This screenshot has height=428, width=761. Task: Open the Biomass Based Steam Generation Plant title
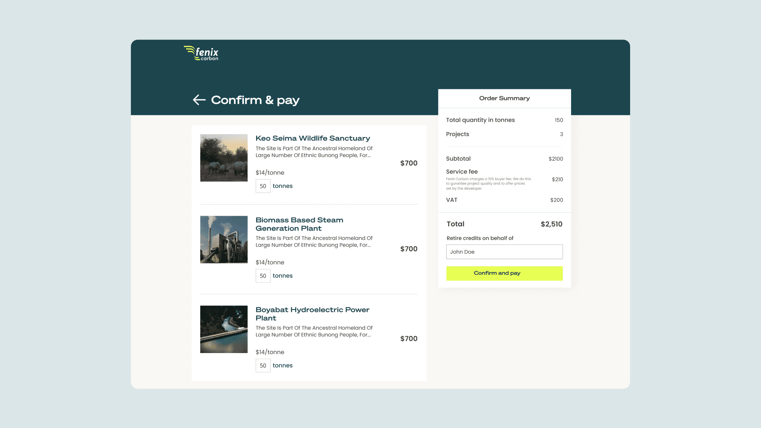click(x=299, y=224)
